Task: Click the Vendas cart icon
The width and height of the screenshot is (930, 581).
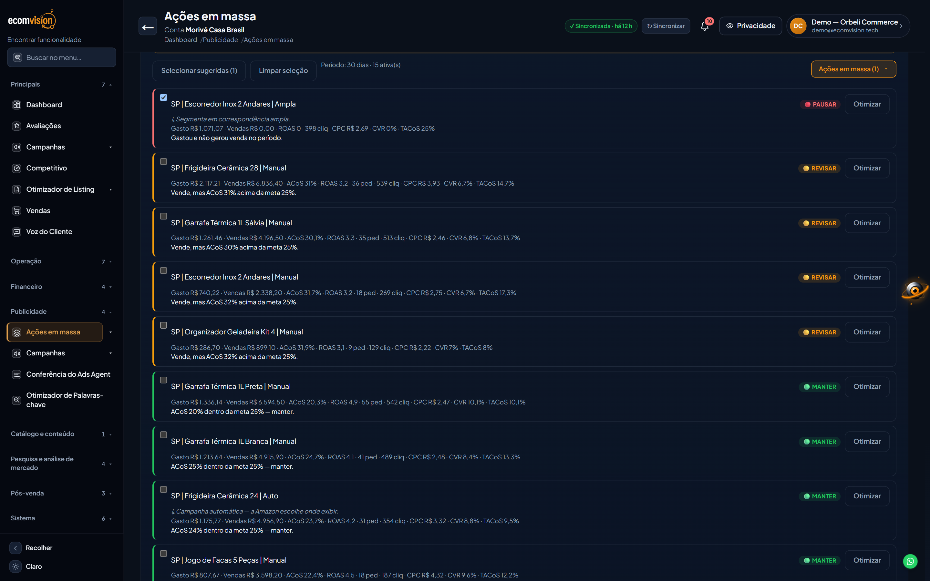Action: pos(16,210)
